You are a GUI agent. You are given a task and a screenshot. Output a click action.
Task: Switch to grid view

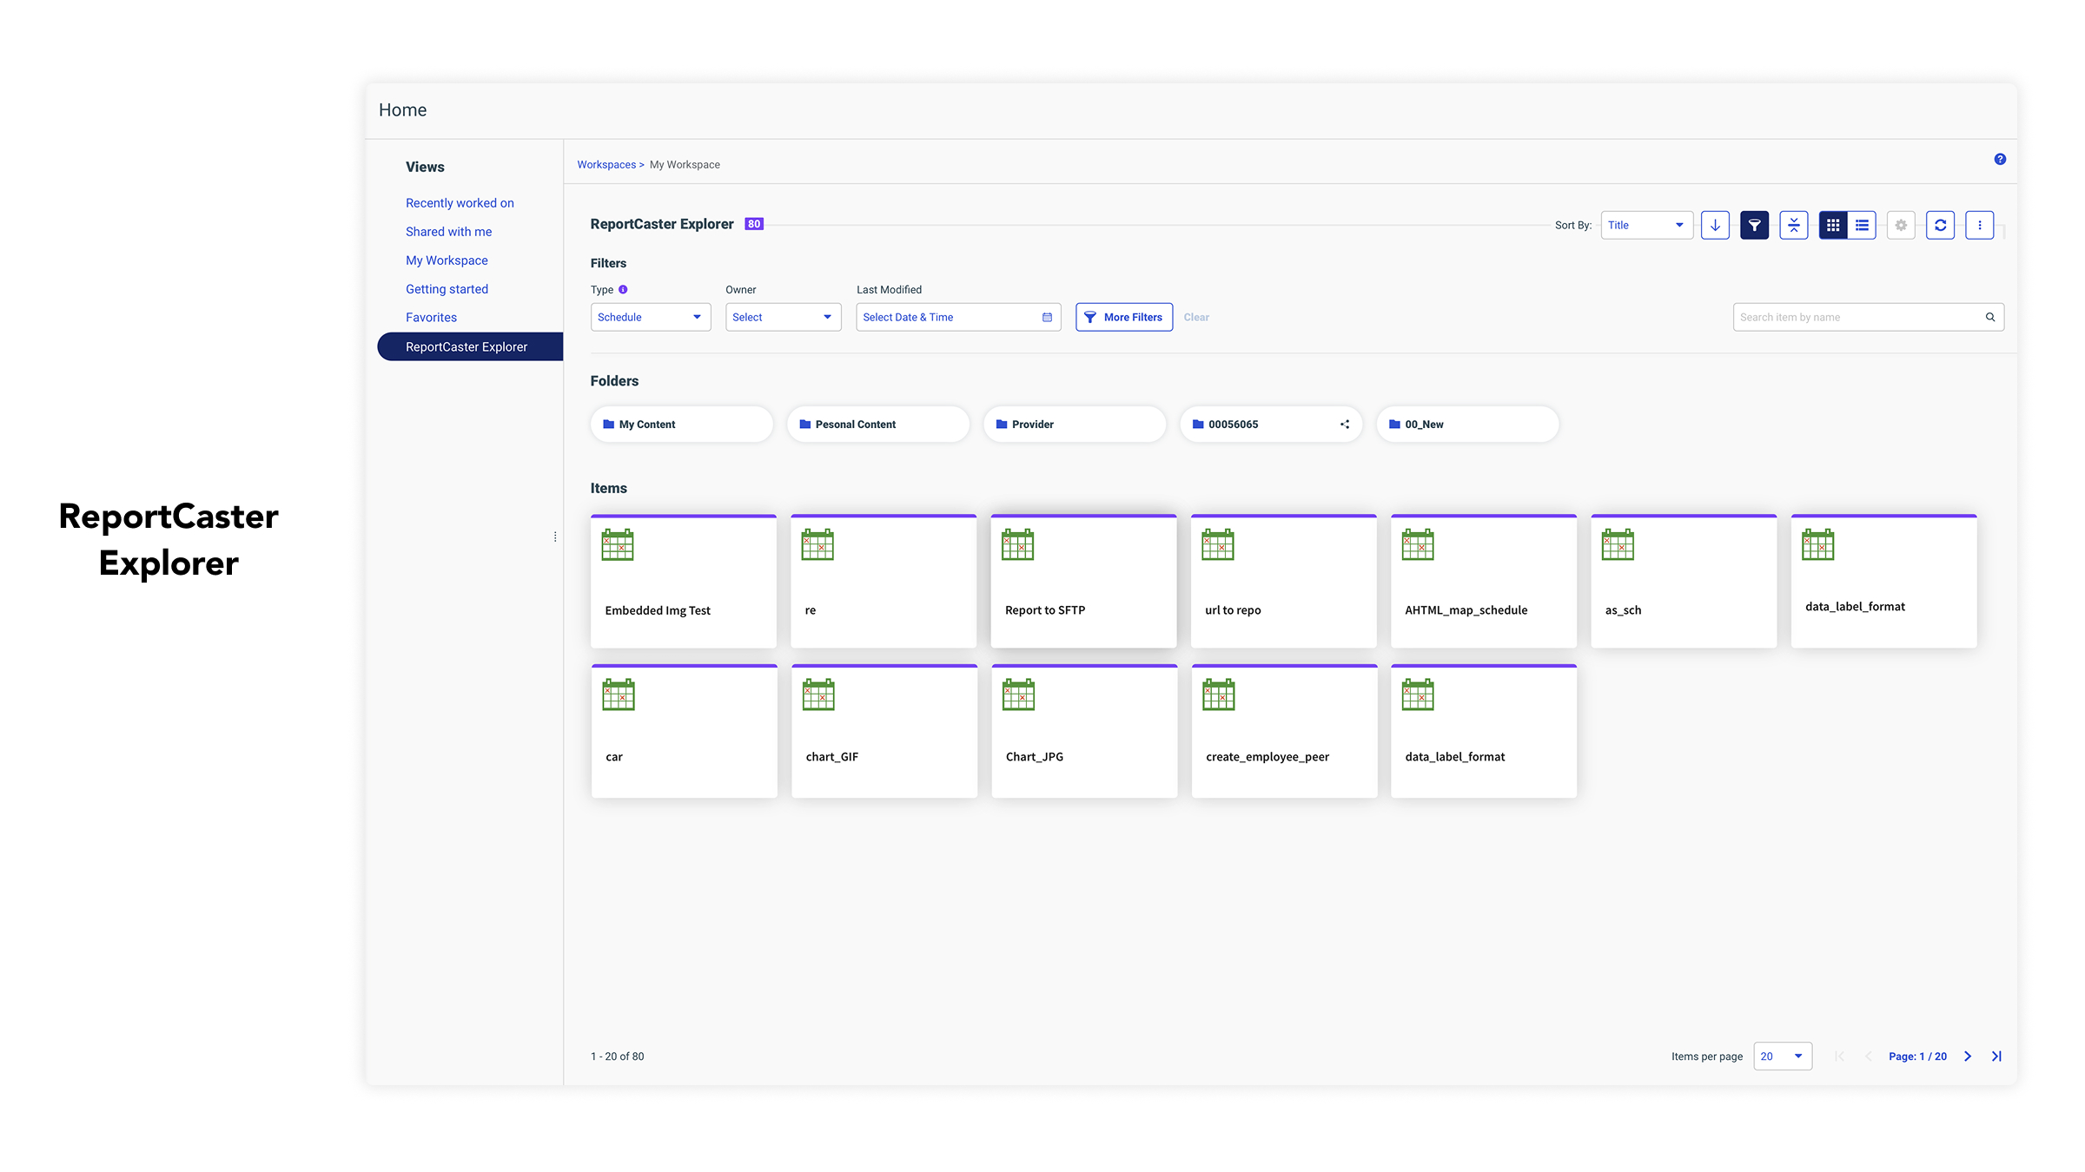click(x=1833, y=225)
